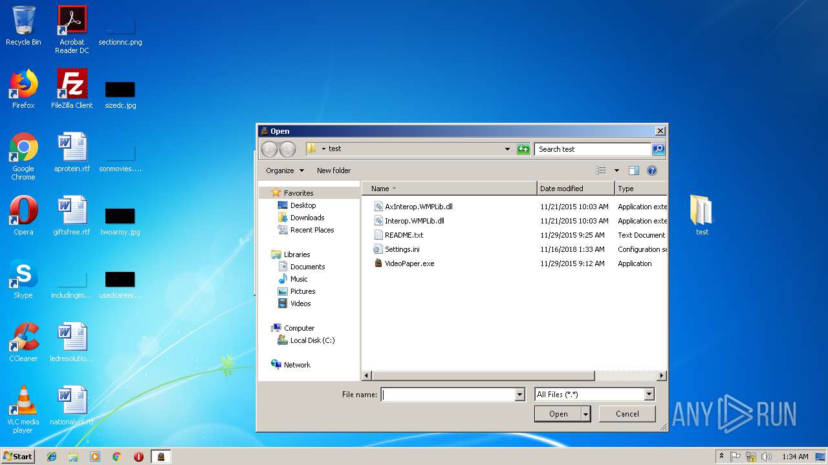828x465 pixels.
Task: Expand the Organize menu
Action: pyautogui.click(x=285, y=170)
